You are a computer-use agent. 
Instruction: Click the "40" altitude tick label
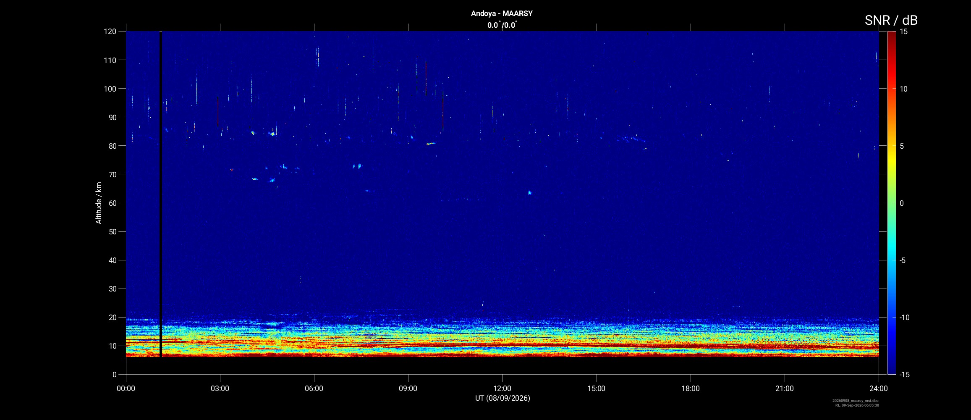112,260
